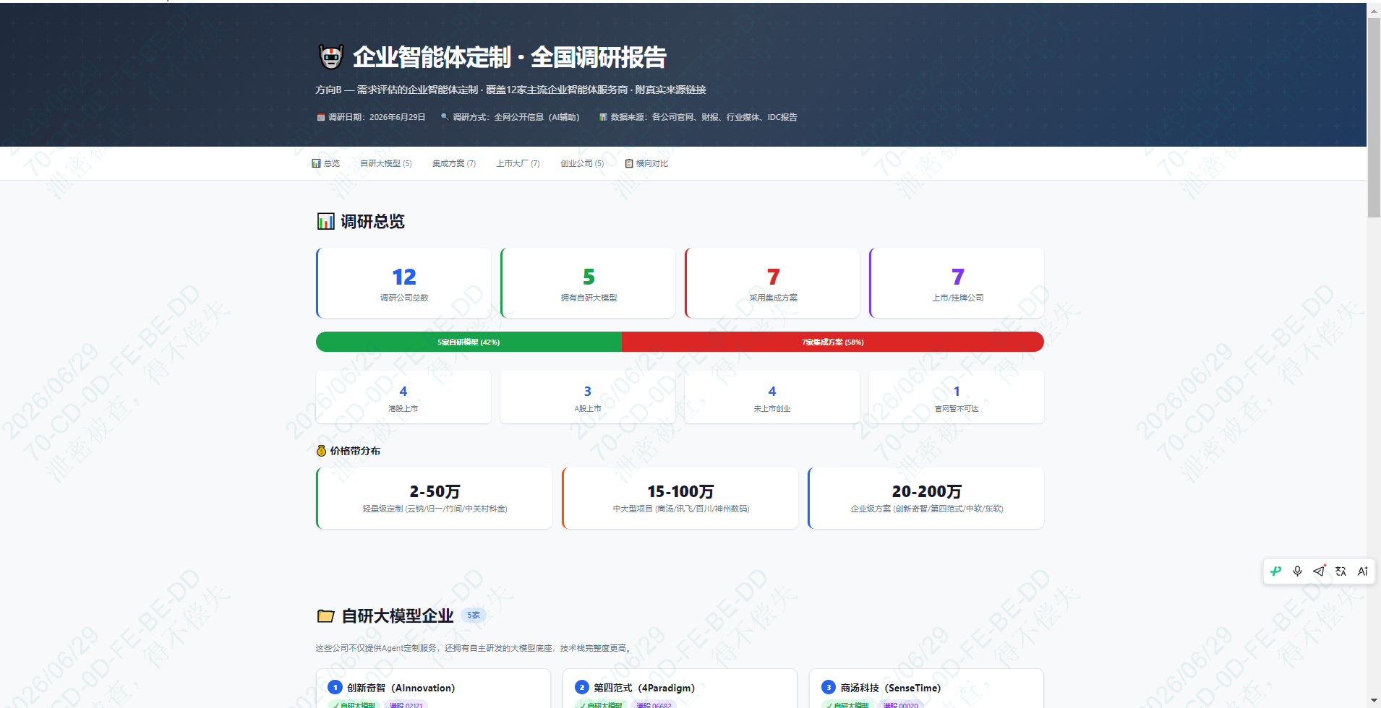This screenshot has width=1381, height=708.
Task: Click the 调研方式:全网公开信息 (AI辅助) text
Action: (x=516, y=117)
